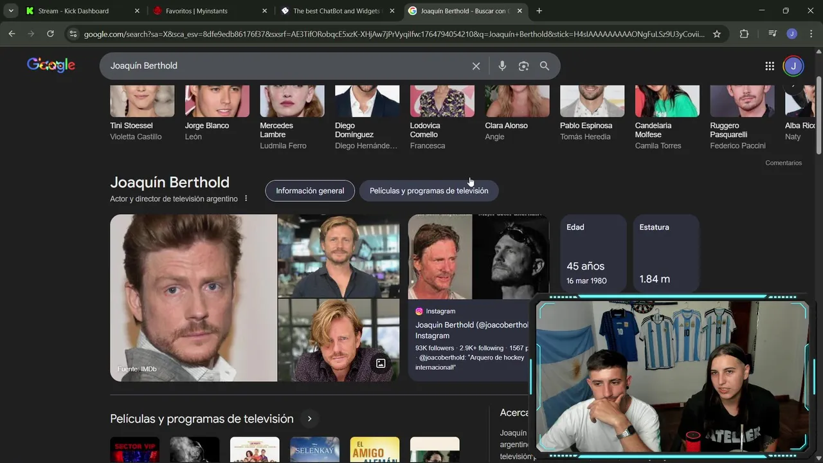Select Películas y programas de televisión chip
Screen dimensions: 823x463
point(429,191)
